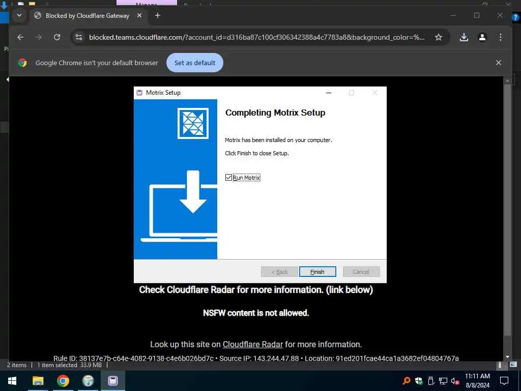
Task: Open the Windows Start menu
Action: click(x=12, y=381)
